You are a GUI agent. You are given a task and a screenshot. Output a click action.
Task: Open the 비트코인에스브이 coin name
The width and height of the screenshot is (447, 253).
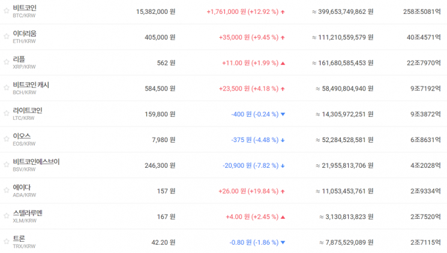(x=36, y=162)
